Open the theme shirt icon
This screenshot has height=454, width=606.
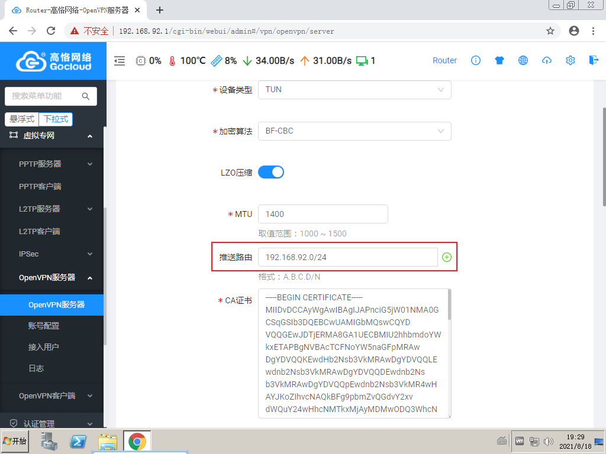click(x=499, y=60)
